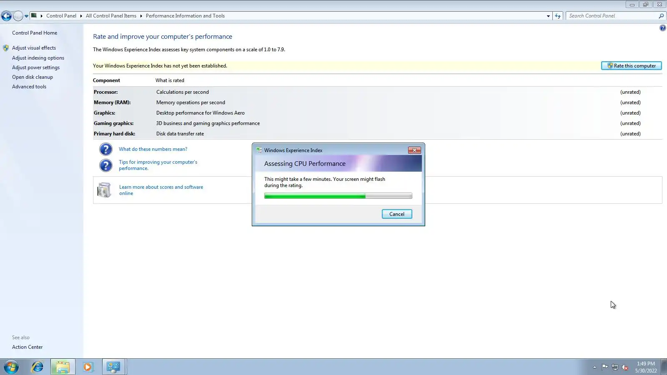Open the Windows Start menu
This screenshot has height=375, width=667.
pos(11,367)
